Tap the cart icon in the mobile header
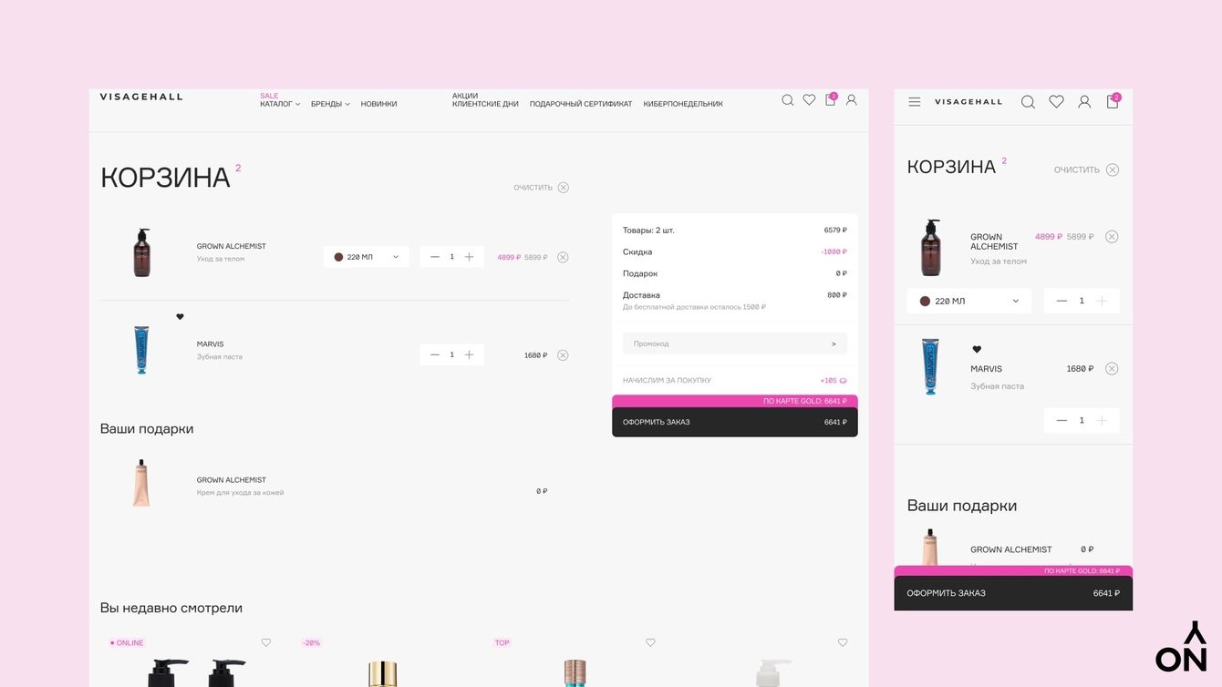The width and height of the screenshot is (1222, 687). click(x=1113, y=100)
